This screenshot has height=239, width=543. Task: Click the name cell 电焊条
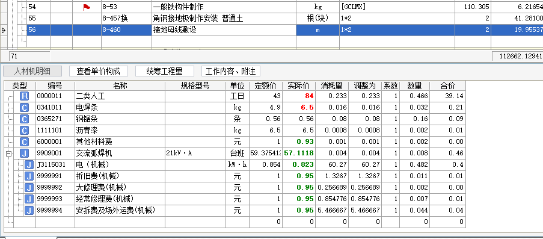(120, 108)
